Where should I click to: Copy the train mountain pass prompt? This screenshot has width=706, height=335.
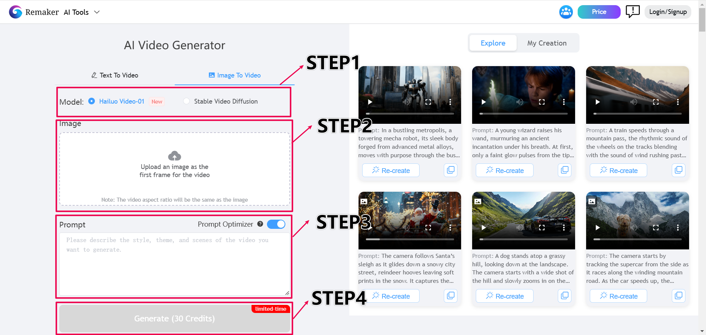click(x=678, y=170)
